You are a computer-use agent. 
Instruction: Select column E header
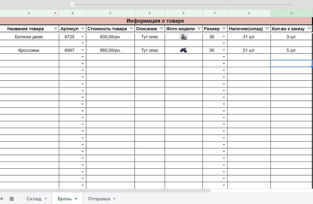tap(184, 13)
